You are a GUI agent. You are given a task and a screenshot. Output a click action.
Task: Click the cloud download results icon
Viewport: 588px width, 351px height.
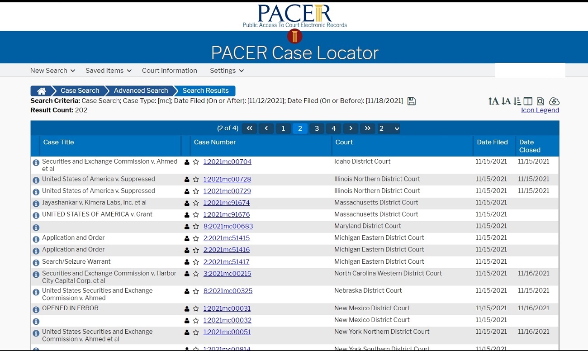pos(554,101)
